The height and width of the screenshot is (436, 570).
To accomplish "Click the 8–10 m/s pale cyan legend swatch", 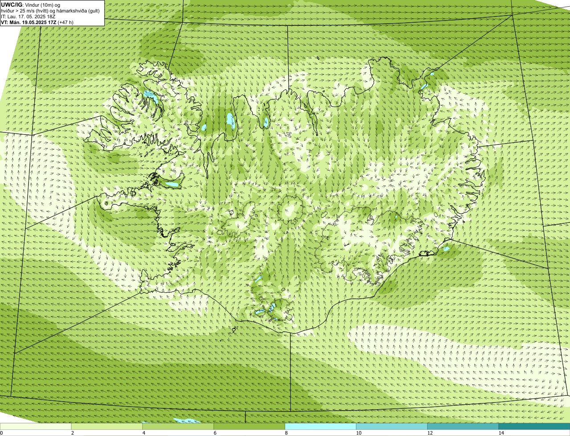I will click(x=321, y=427).
